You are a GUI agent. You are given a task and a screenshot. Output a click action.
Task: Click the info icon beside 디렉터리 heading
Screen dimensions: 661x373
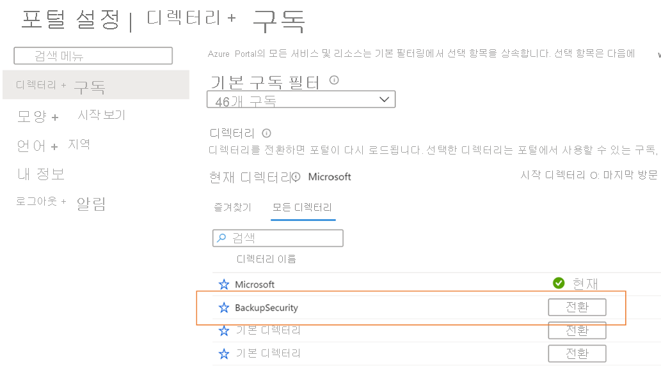pos(264,133)
